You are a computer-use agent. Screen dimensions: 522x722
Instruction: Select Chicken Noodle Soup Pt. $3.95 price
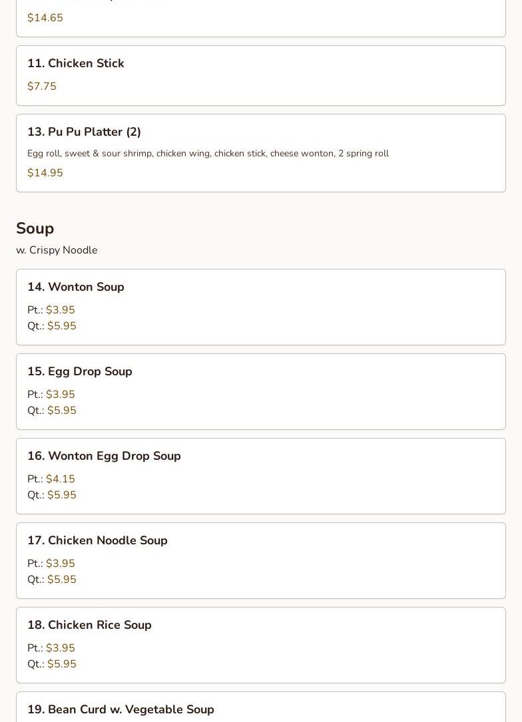pyautogui.click(x=60, y=564)
